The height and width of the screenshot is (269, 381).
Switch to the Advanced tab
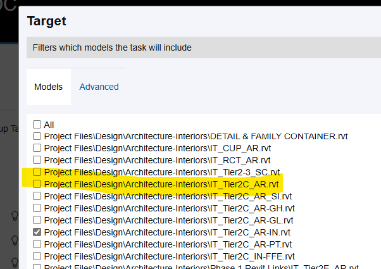tap(99, 87)
